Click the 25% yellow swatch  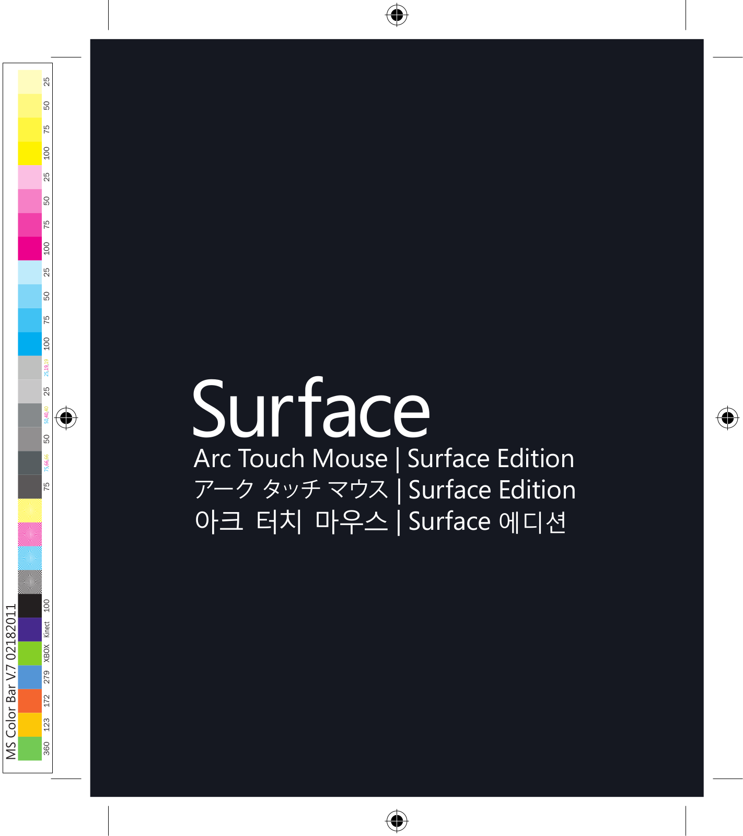(30, 82)
